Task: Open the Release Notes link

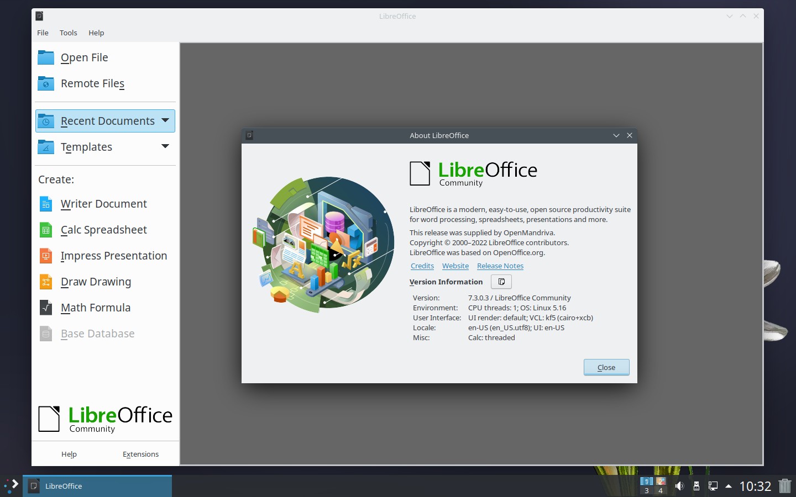Action: point(500,266)
